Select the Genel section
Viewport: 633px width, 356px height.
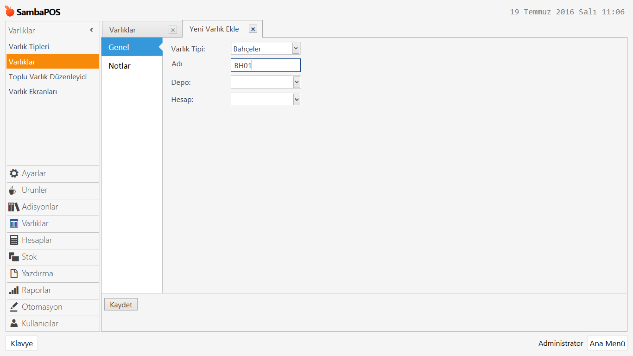[x=132, y=47]
